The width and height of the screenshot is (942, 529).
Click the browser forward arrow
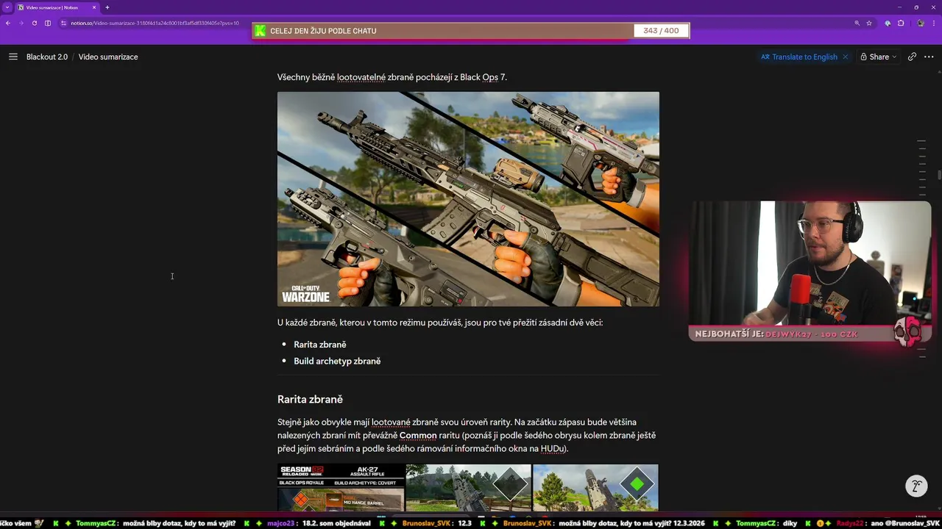click(21, 23)
